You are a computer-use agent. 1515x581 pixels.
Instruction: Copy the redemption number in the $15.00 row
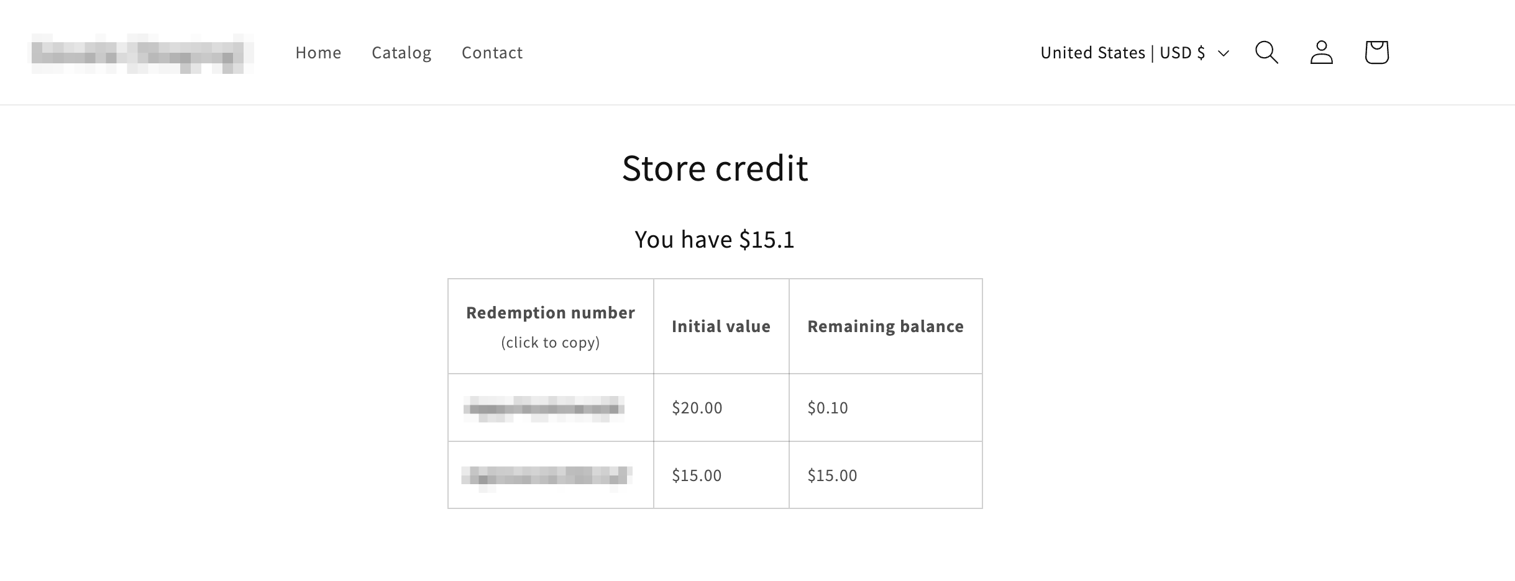547,475
